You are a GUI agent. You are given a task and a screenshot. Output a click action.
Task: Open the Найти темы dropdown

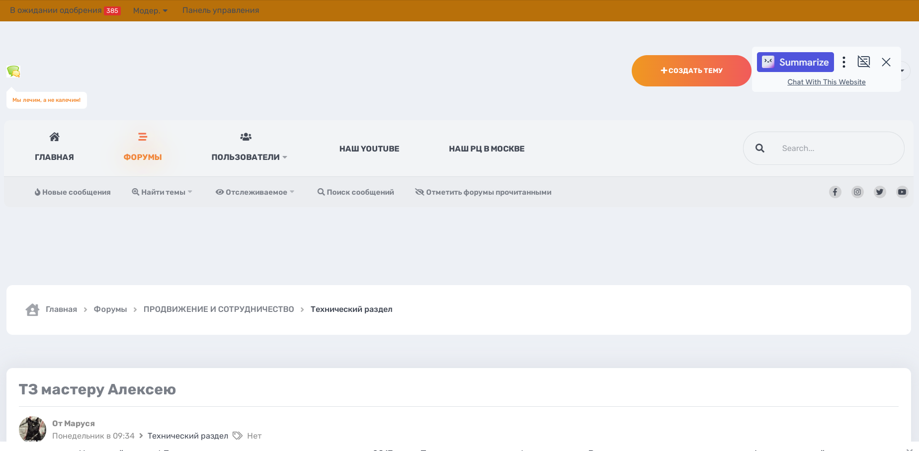[162, 192]
